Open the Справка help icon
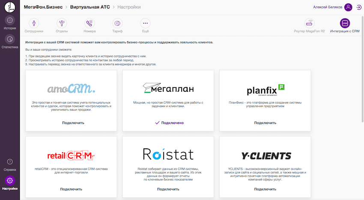 (x=10, y=162)
